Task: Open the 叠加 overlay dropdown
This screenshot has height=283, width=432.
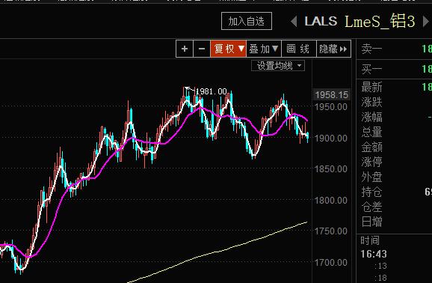Action: (264, 49)
